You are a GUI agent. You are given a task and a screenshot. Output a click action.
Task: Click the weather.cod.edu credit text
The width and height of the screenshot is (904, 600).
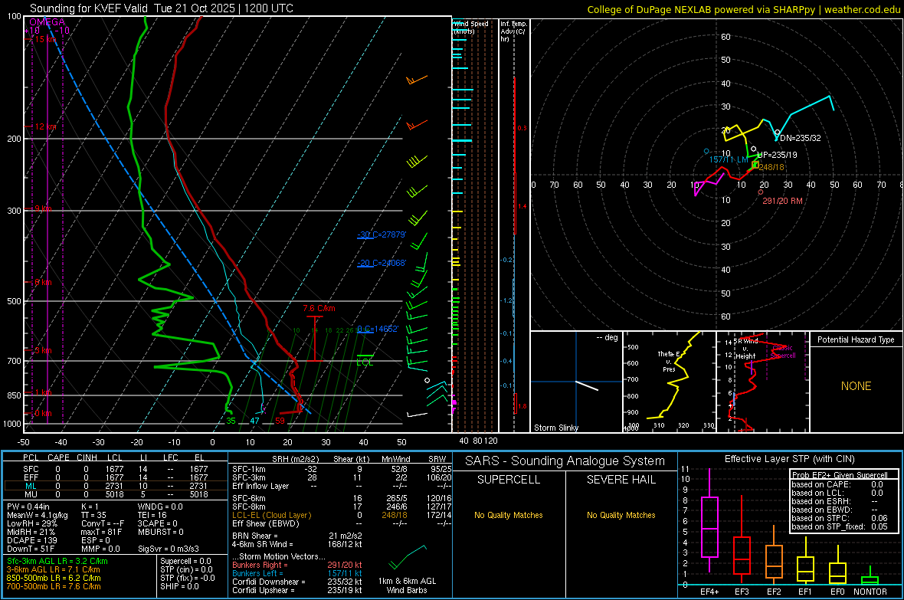pos(863,9)
